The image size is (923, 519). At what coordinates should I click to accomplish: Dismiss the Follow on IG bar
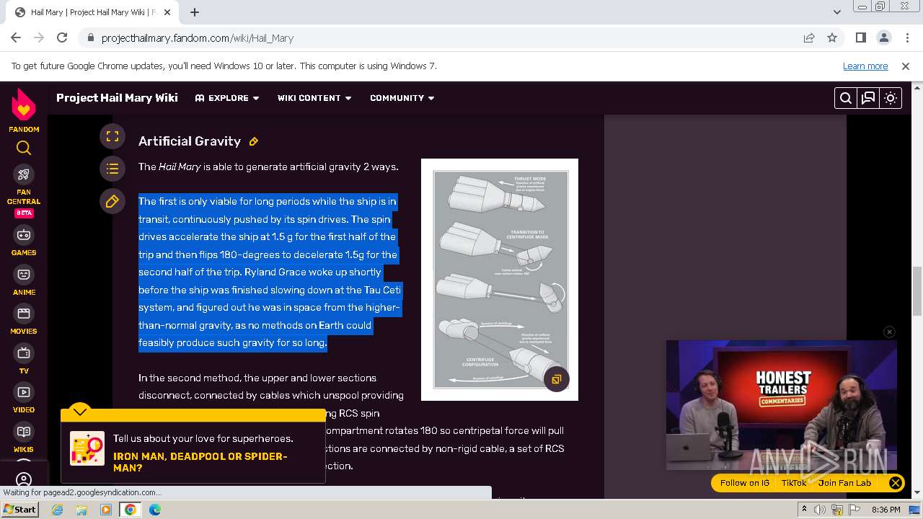(x=896, y=483)
